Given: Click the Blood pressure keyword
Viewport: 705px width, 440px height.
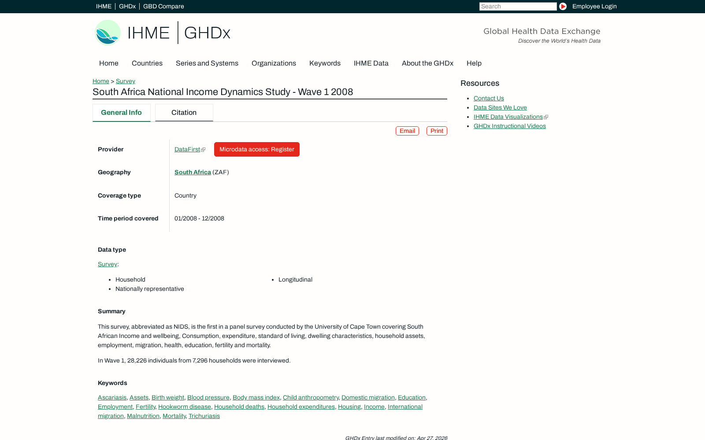Looking at the screenshot, I should [208, 398].
